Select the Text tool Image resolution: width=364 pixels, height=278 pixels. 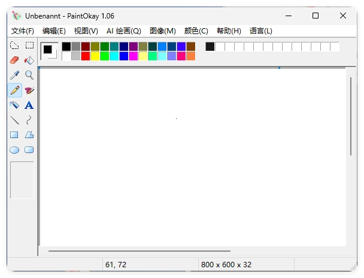click(x=29, y=105)
